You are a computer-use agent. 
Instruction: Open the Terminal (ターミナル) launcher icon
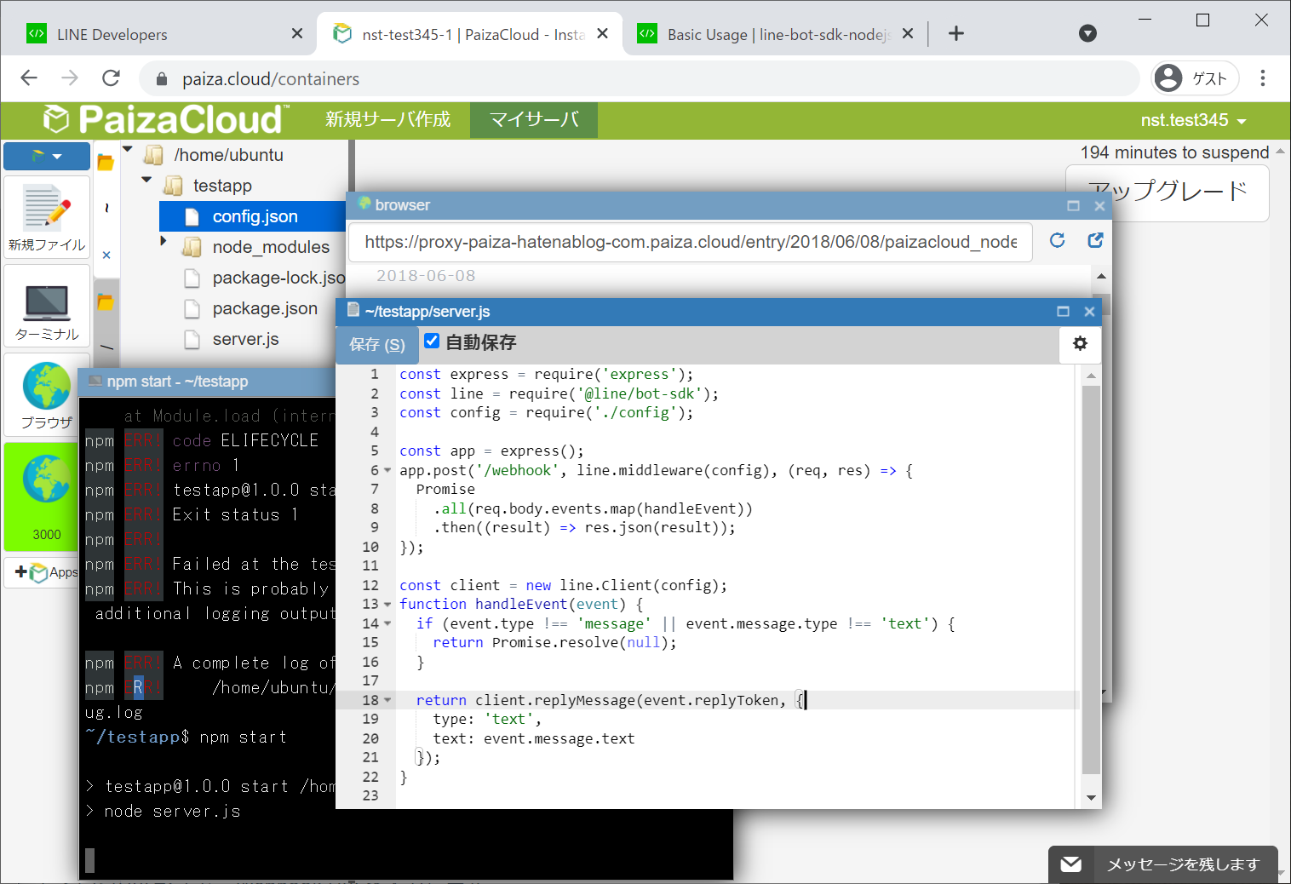[47, 306]
